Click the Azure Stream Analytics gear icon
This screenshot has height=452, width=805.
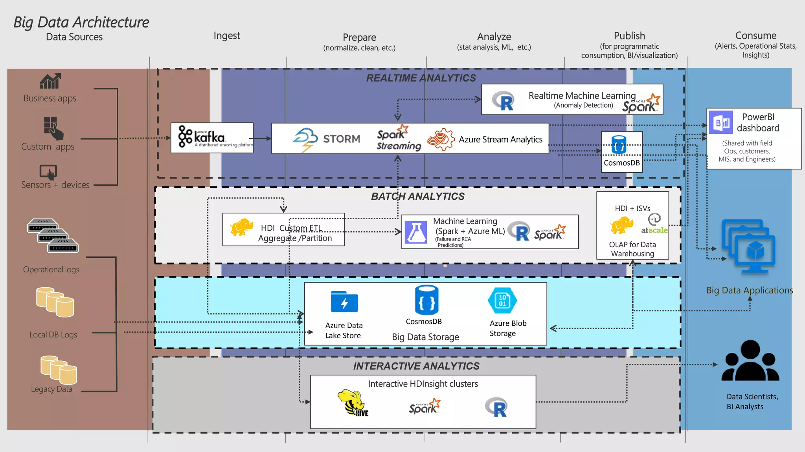441,139
